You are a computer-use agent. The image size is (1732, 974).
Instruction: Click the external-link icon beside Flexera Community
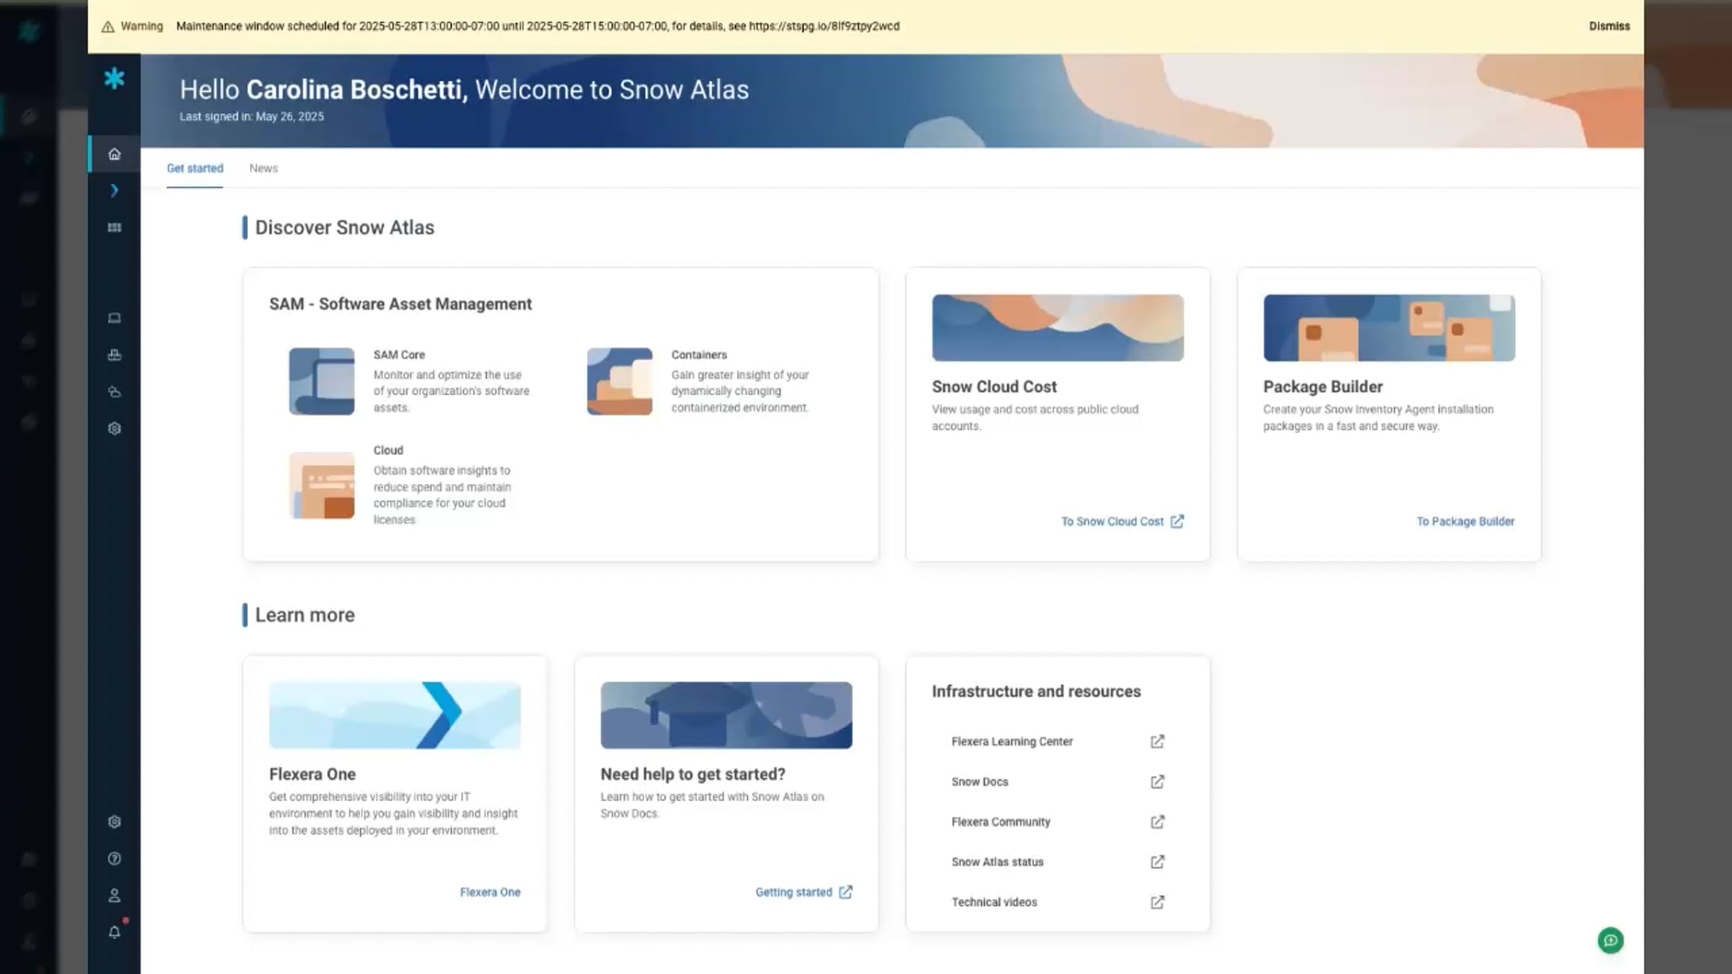click(x=1157, y=822)
